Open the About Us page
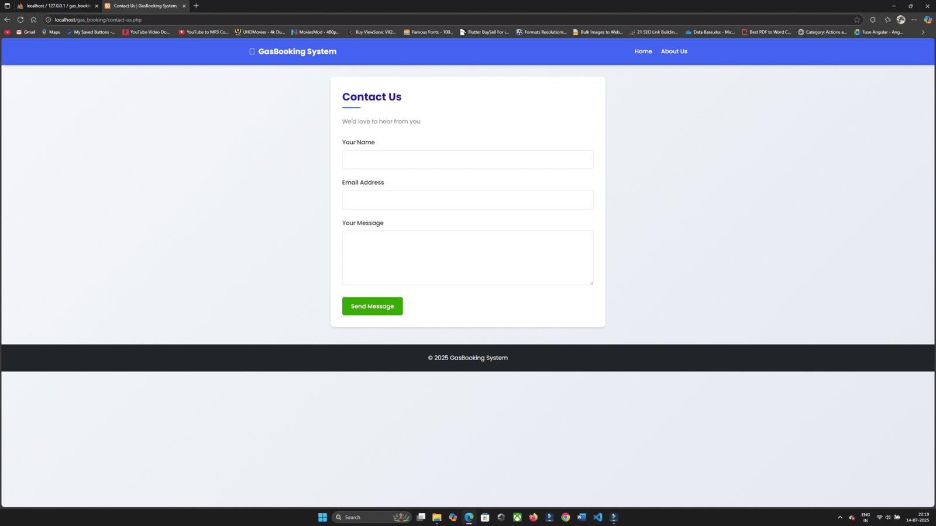 (x=674, y=51)
